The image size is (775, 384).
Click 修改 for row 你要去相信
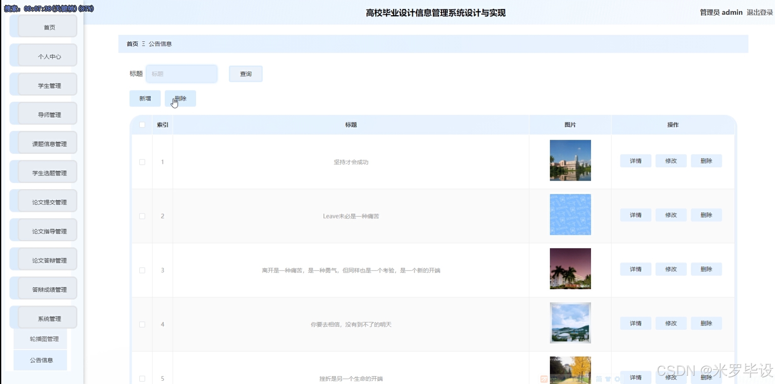tap(671, 324)
